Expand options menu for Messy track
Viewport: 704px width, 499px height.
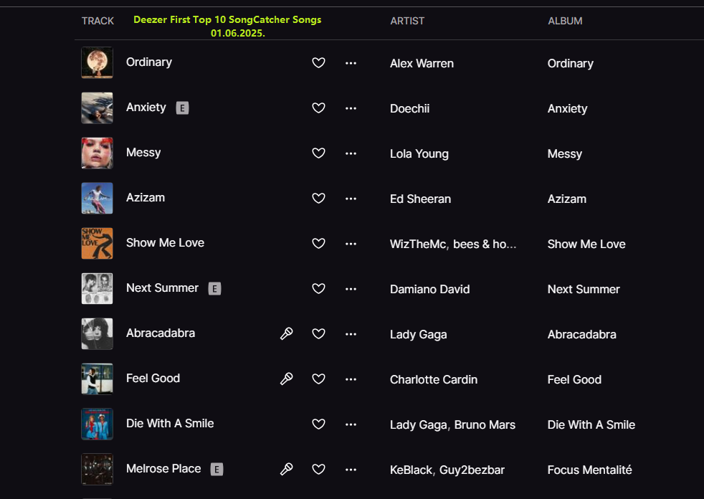tap(351, 153)
